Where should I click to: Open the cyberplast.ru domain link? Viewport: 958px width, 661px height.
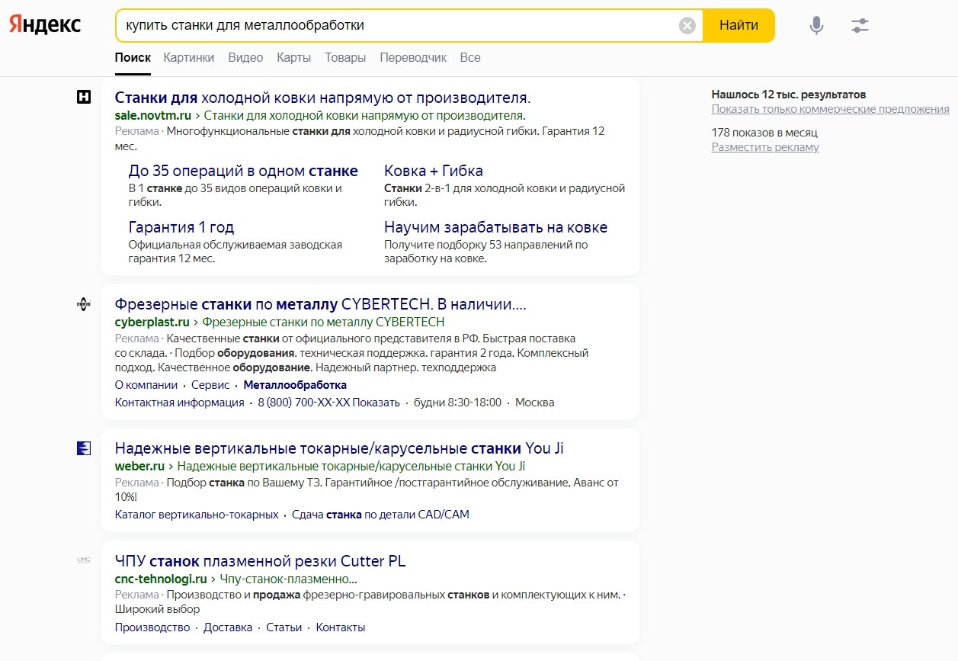point(152,322)
